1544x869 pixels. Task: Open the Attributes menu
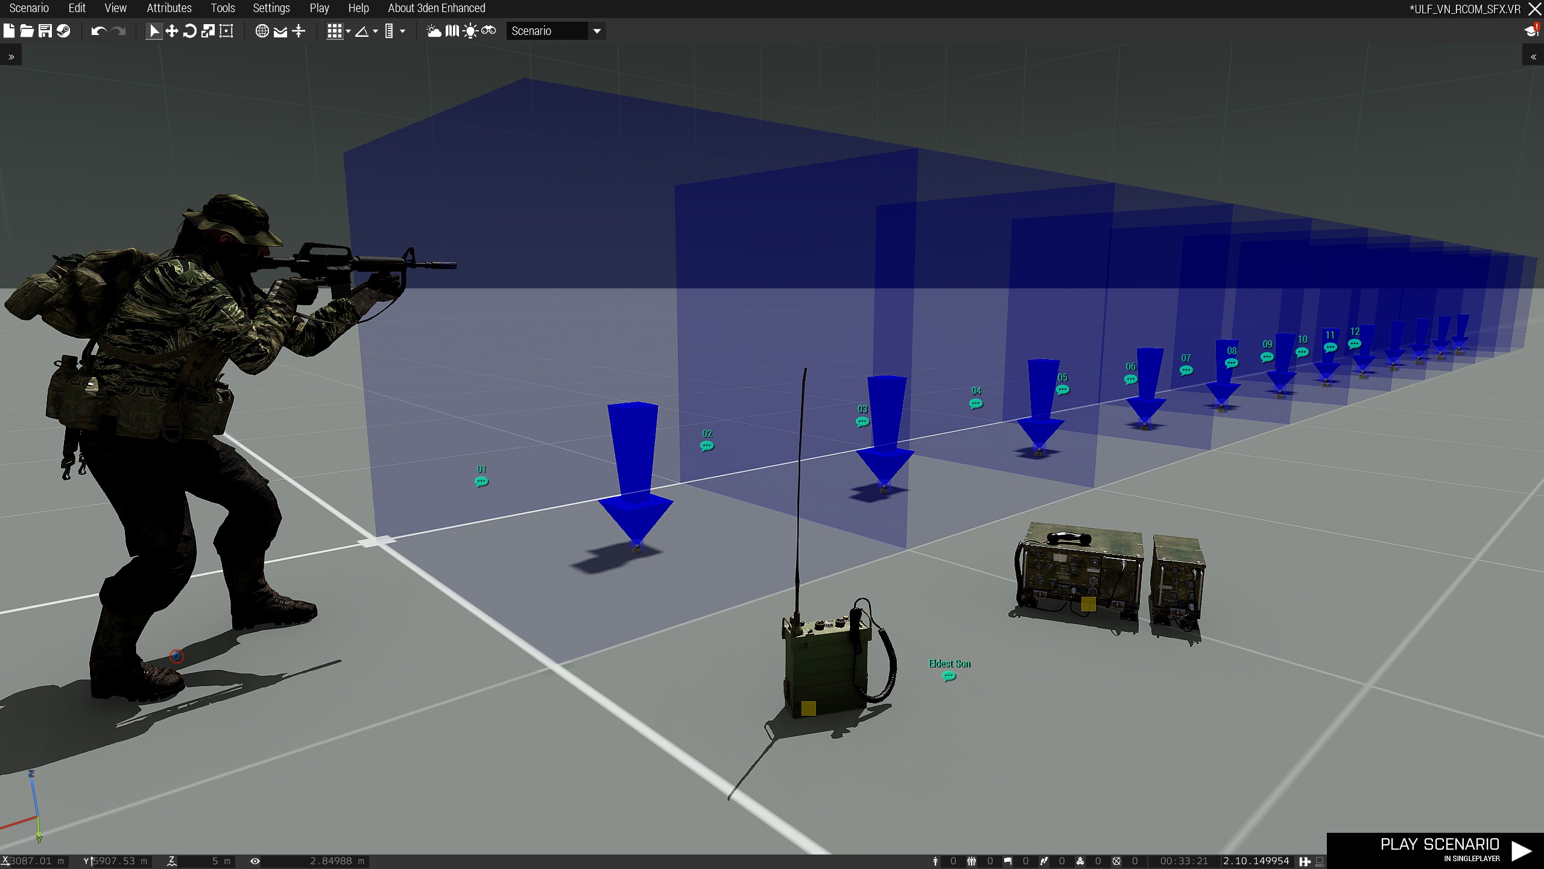pyautogui.click(x=169, y=8)
